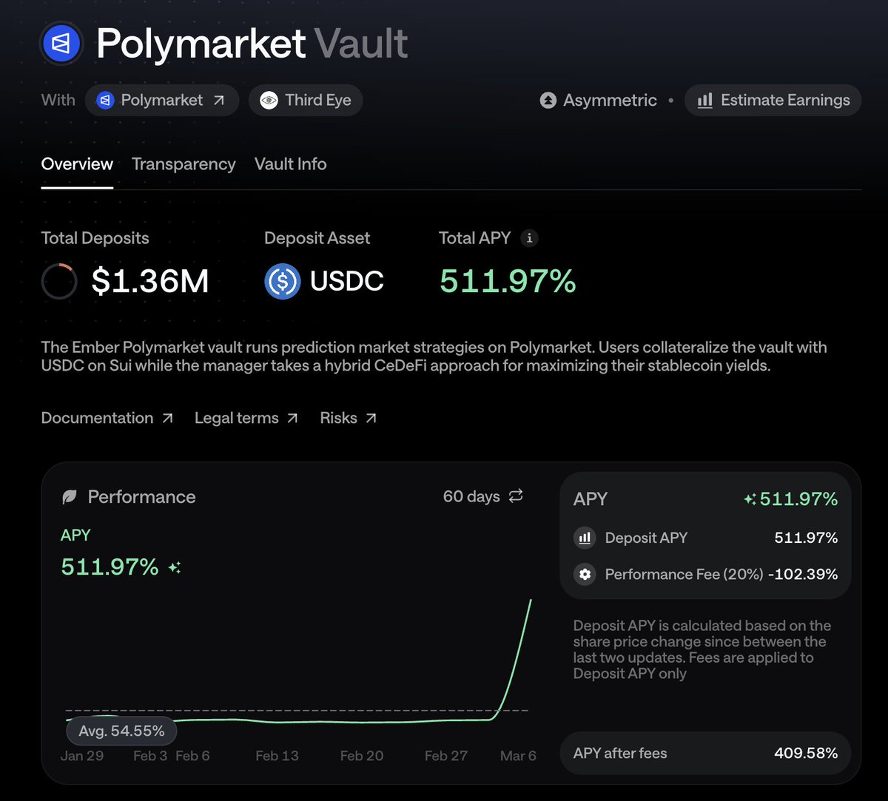Screen dimensions: 888x801
Task: Open the Estimate Earnings button
Action: click(x=773, y=100)
